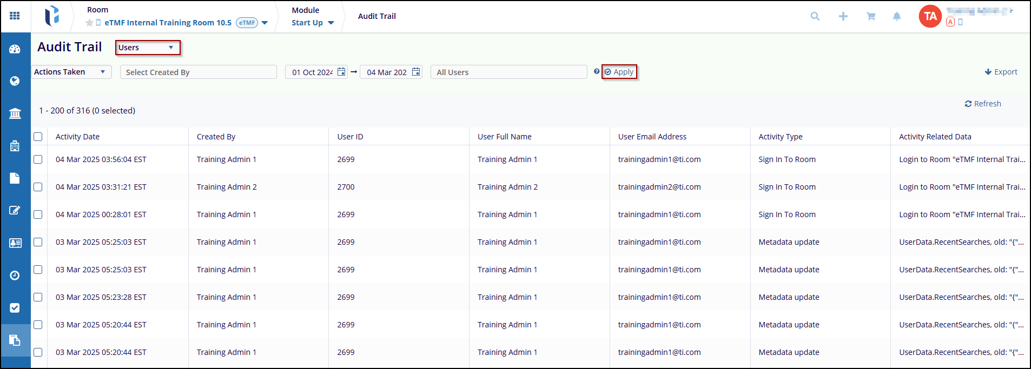Open the clock icon in sidebar
Image resolution: width=1031 pixels, height=369 pixels.
click(x=15, y=276)
